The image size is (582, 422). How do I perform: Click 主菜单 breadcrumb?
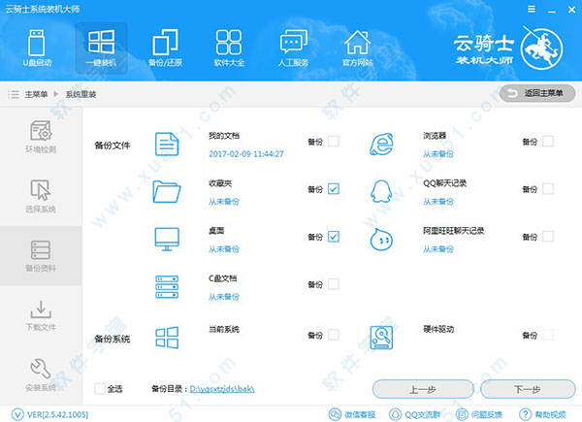36,94
